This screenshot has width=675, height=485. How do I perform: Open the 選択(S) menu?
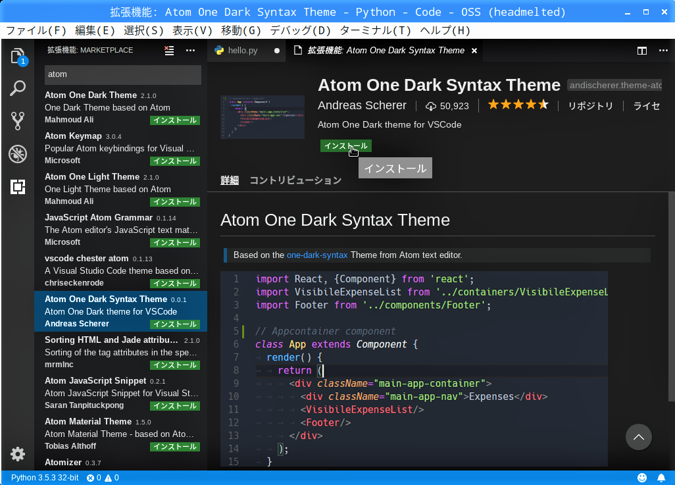coord(144,30)
